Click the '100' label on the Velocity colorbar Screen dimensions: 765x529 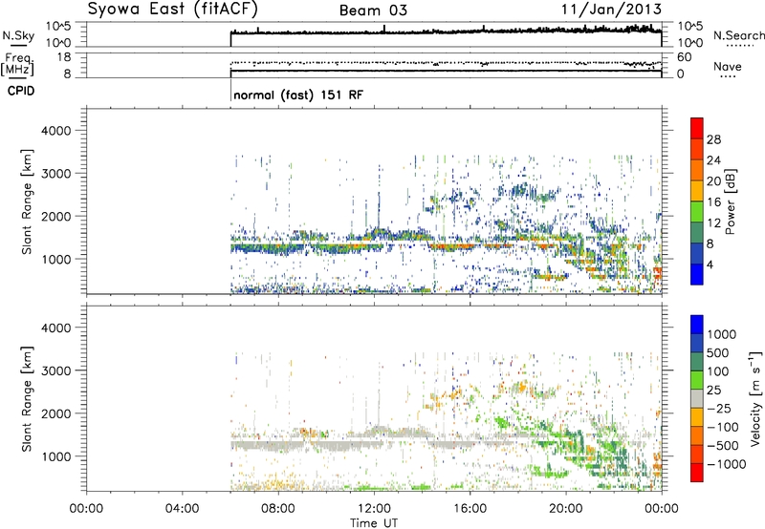click(x=718, y=371)
